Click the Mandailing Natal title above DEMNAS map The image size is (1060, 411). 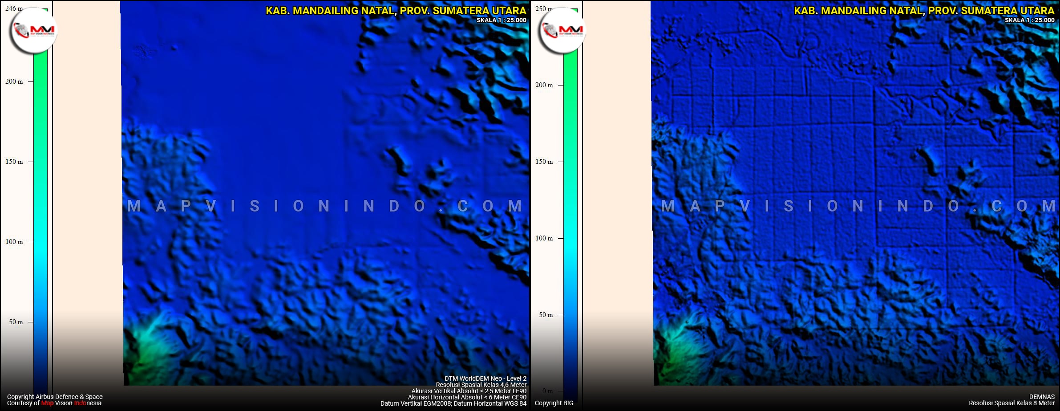[924, 11]
